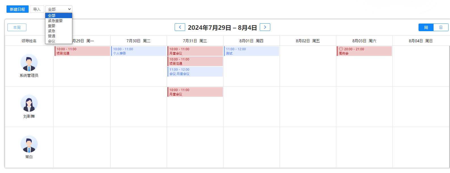Open the 测试 event on Thursday

252,51
